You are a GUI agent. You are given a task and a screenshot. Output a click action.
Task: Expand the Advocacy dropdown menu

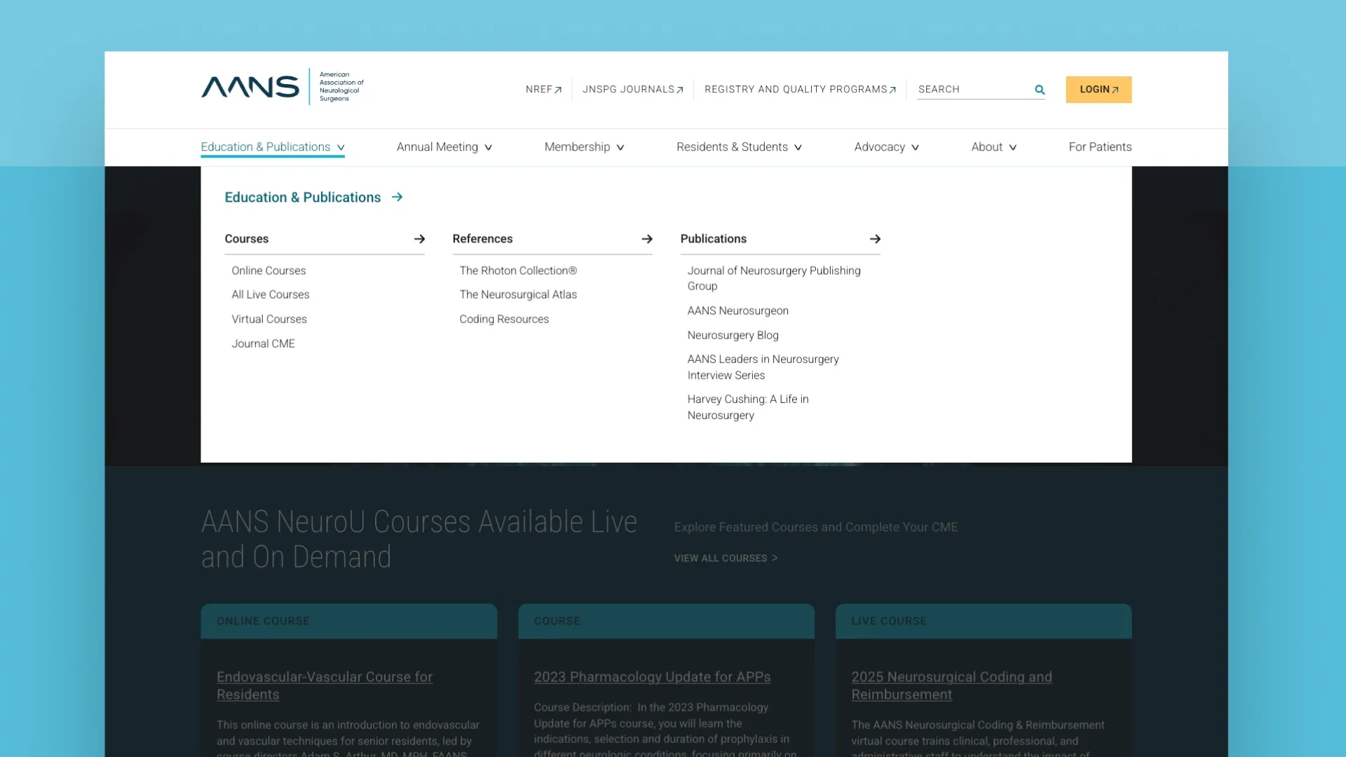[886, 146]
